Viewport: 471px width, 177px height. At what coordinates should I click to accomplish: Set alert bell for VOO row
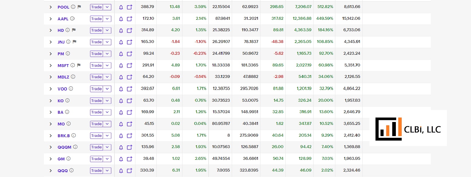coord(121,89)
